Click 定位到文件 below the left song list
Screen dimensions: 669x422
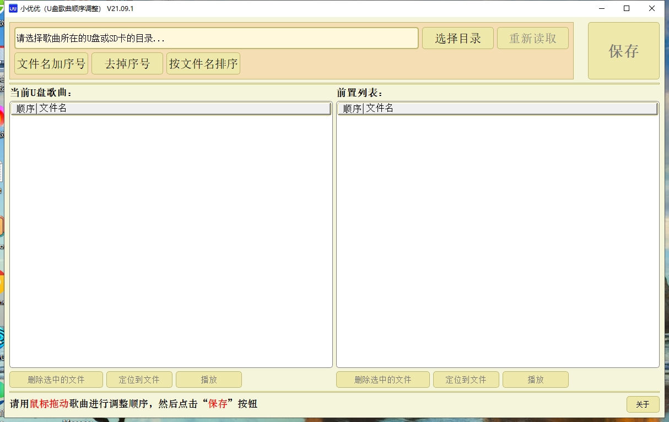[139, 380]
